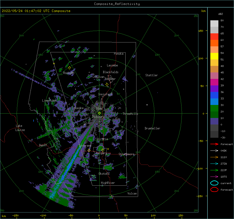Click the 100 tick on bottom axis
234x219 pixels.
(153, 215)
